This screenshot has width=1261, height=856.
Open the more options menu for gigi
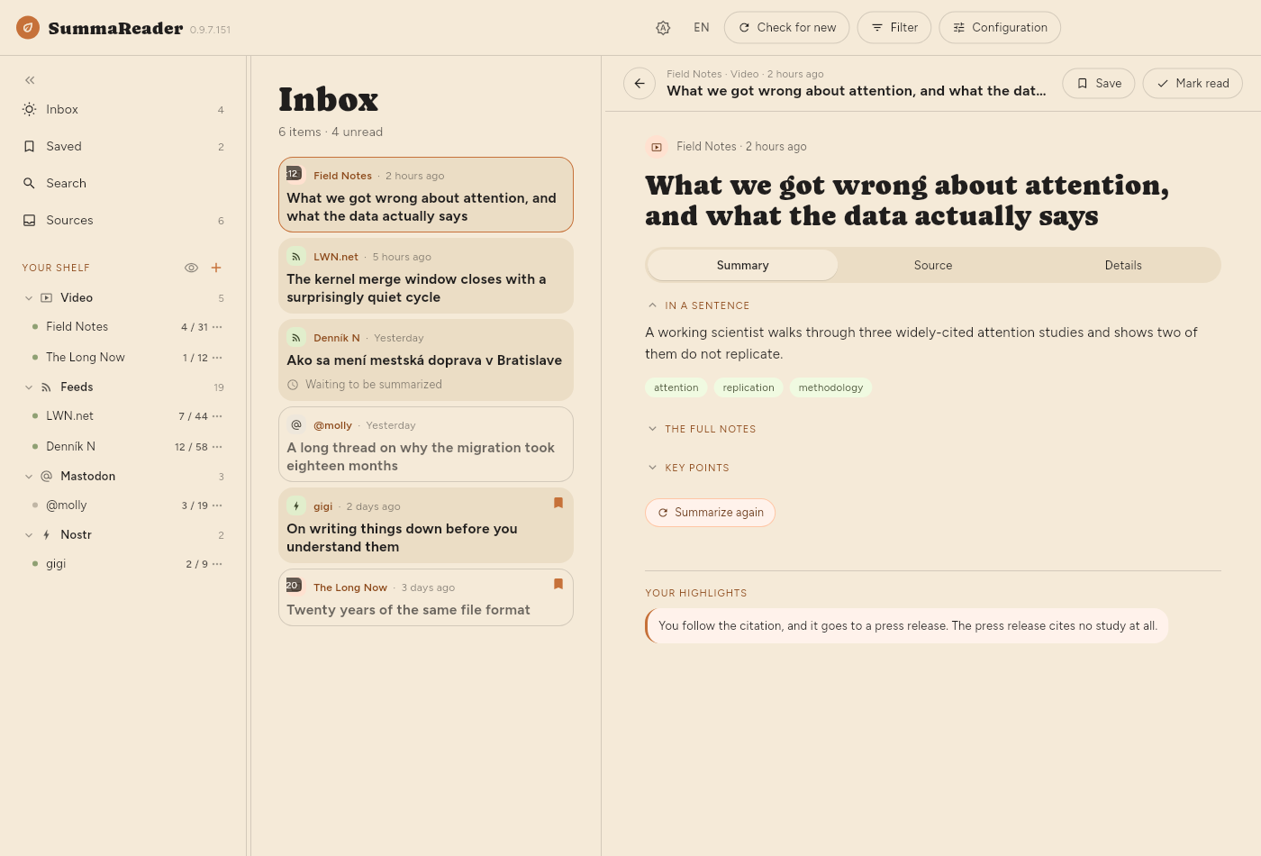217,564
